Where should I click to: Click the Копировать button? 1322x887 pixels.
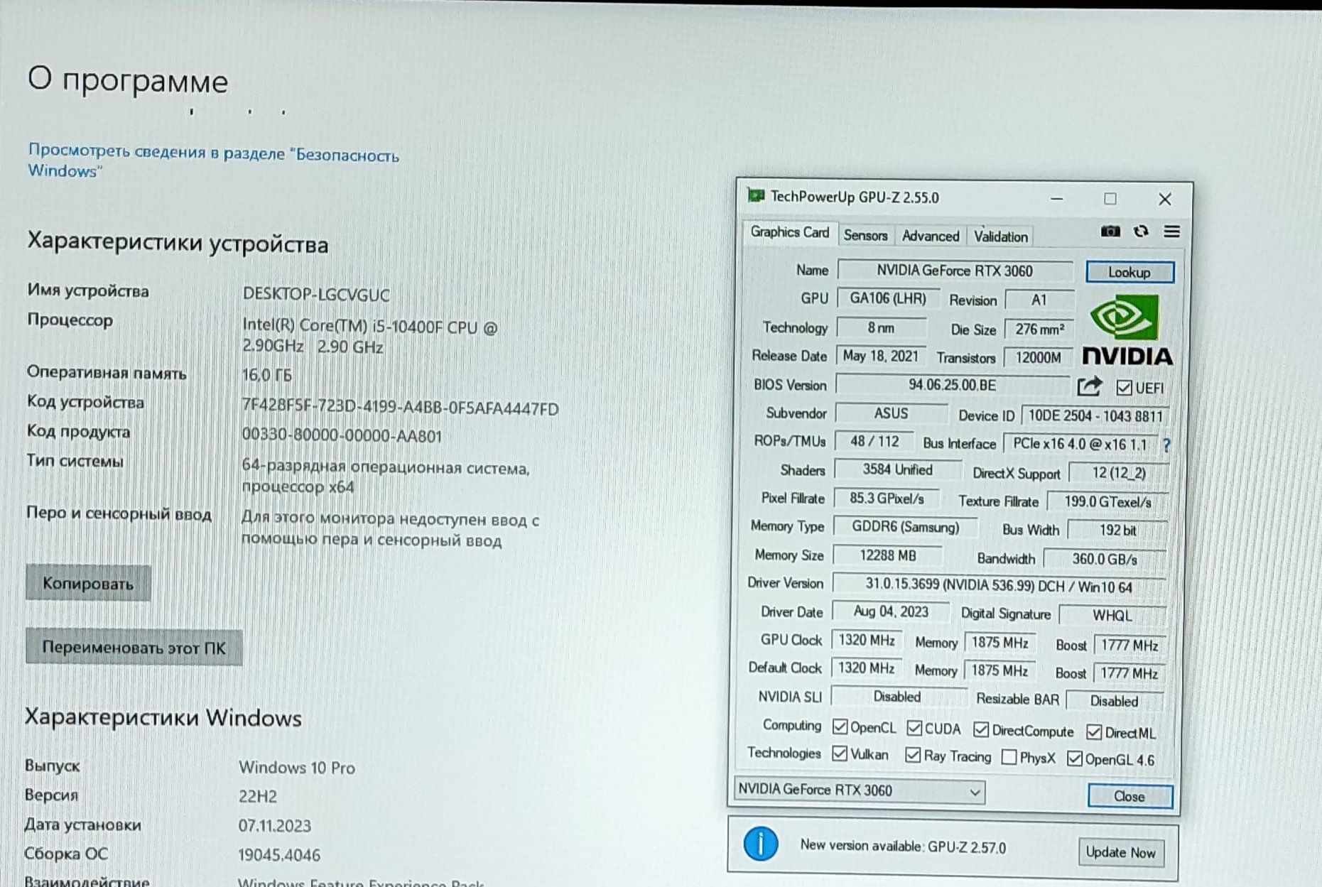pos(88,583)
